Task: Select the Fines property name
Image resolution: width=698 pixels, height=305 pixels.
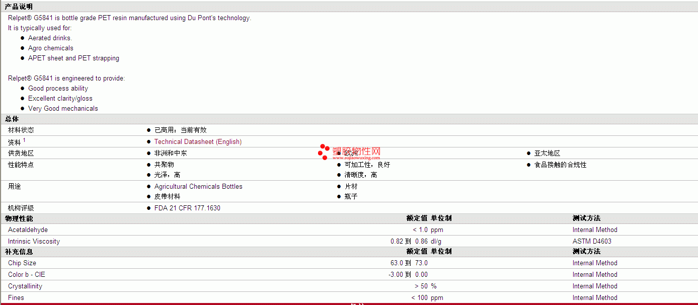Action: 16,298
